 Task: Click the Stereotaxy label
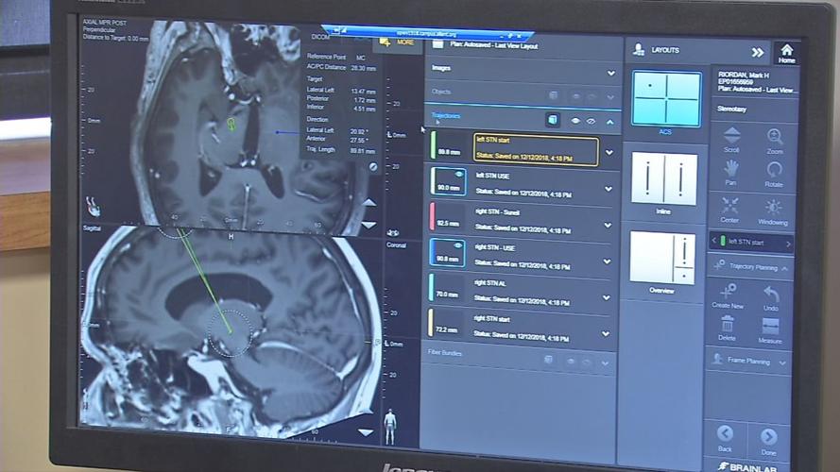point(731,109)
